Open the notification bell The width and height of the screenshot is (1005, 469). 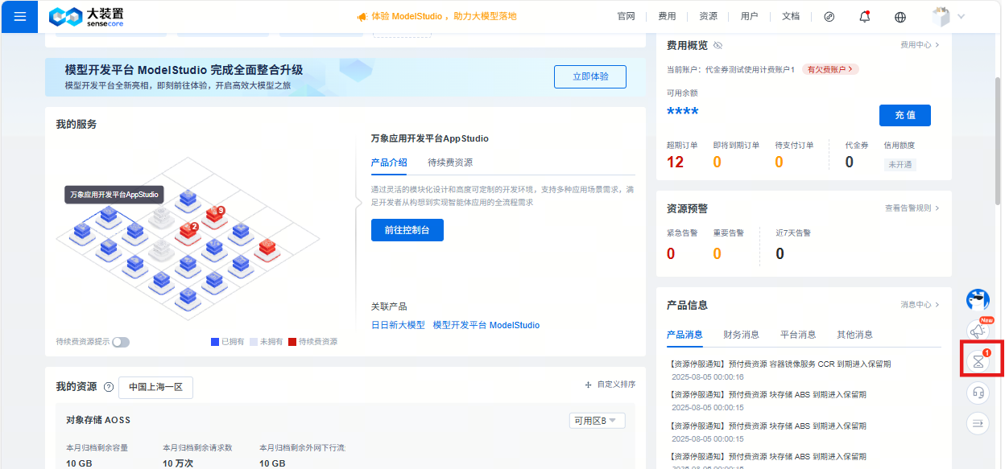pos(865,17)
